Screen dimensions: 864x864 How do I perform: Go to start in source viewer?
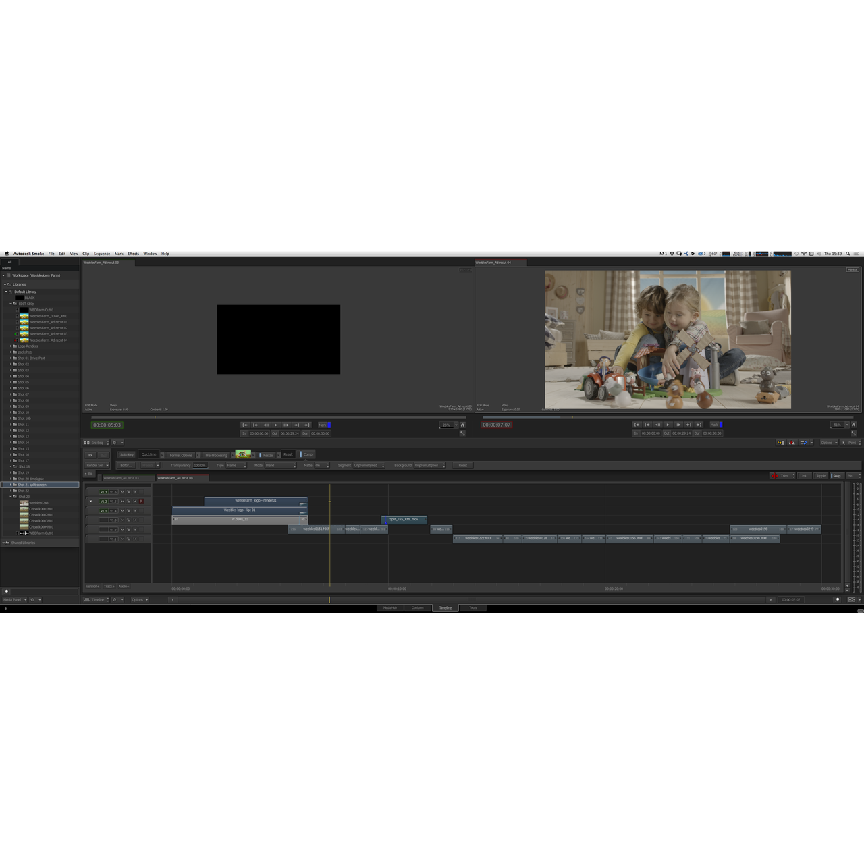(x=245, y=425)
